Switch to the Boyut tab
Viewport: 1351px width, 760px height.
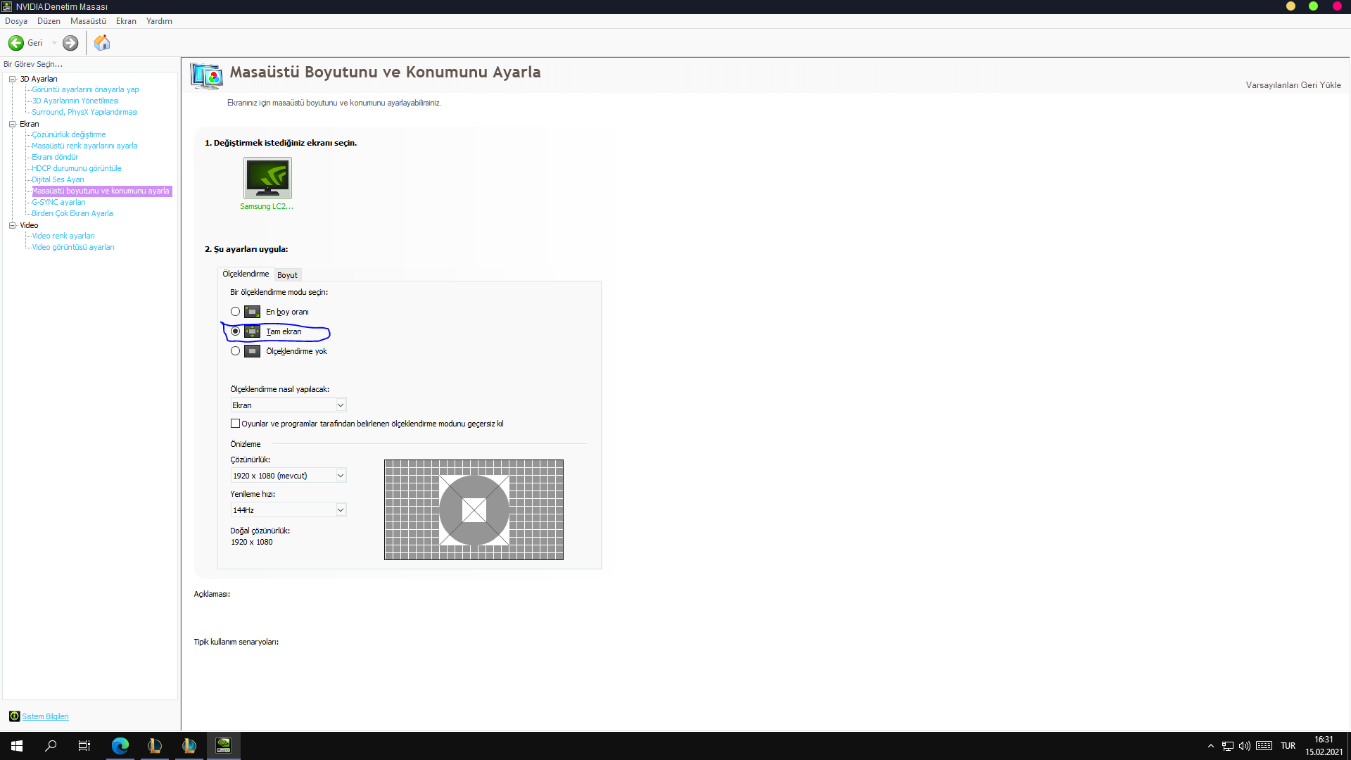(287, 275)
